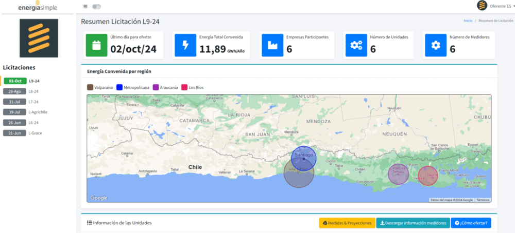
Task: Click the hamburger menu icon
Action: 85,7
